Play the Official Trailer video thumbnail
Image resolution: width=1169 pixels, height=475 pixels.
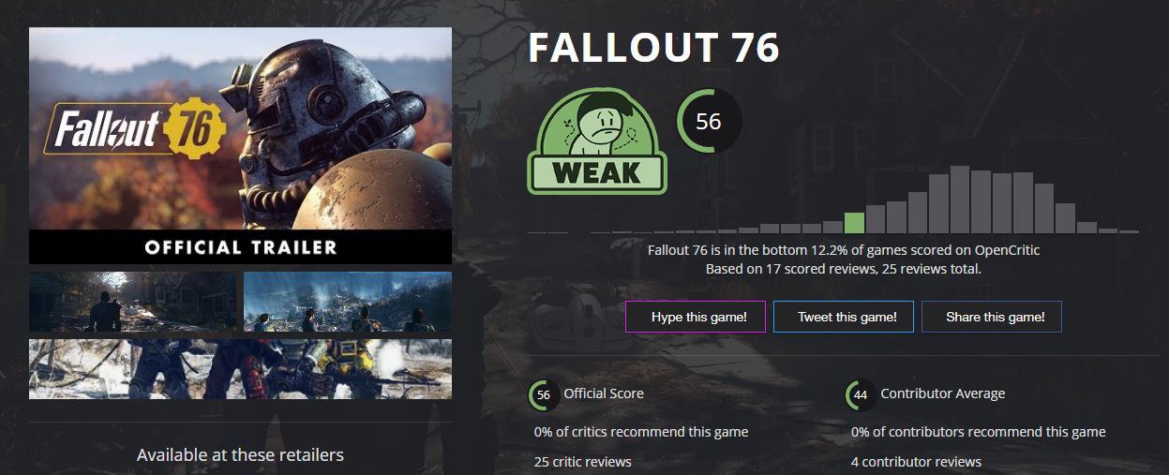[x=240, y=145]
